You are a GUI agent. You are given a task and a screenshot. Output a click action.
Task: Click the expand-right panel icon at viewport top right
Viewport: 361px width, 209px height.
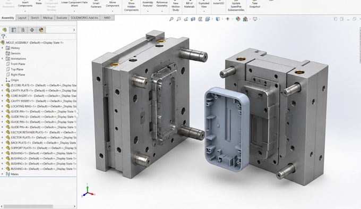tap(342, 19)
